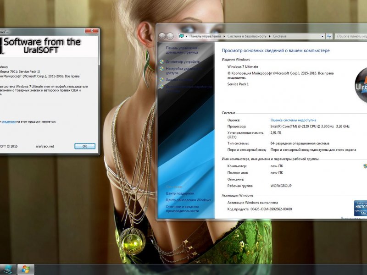This screenshot has height=275, width=367.
Task: Expand the arrow before Панель управления breadcrumb
Action: coord(186,36)
